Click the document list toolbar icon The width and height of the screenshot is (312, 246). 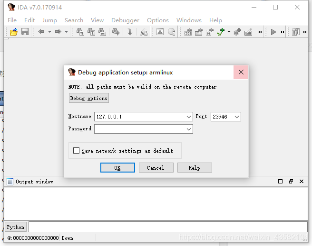click(x=296, y=32)
